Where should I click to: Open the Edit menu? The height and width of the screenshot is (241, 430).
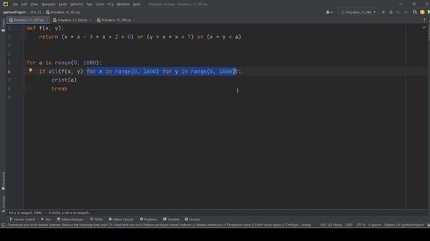click(24, 5)
